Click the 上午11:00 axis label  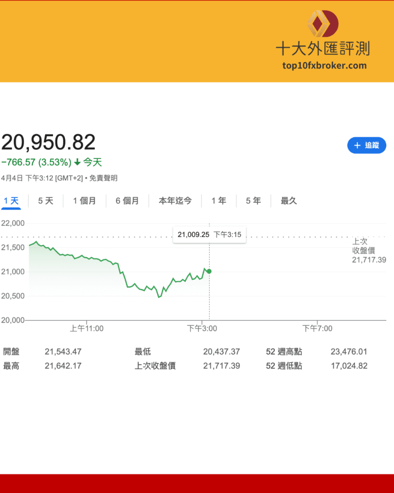coord(87,328)
